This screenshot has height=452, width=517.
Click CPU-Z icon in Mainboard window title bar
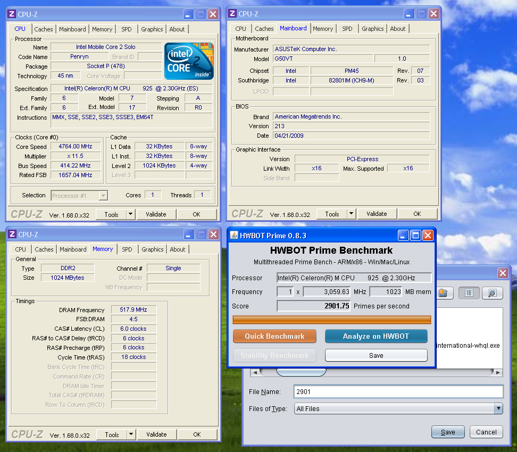[x=232, y=14]
